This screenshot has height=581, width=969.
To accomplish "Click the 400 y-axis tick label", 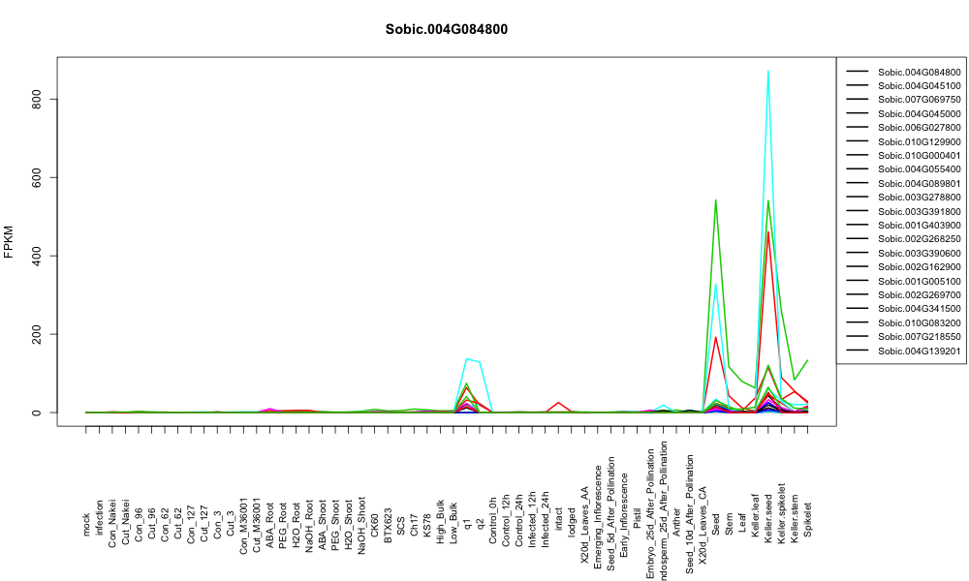I will pos(37,256).
